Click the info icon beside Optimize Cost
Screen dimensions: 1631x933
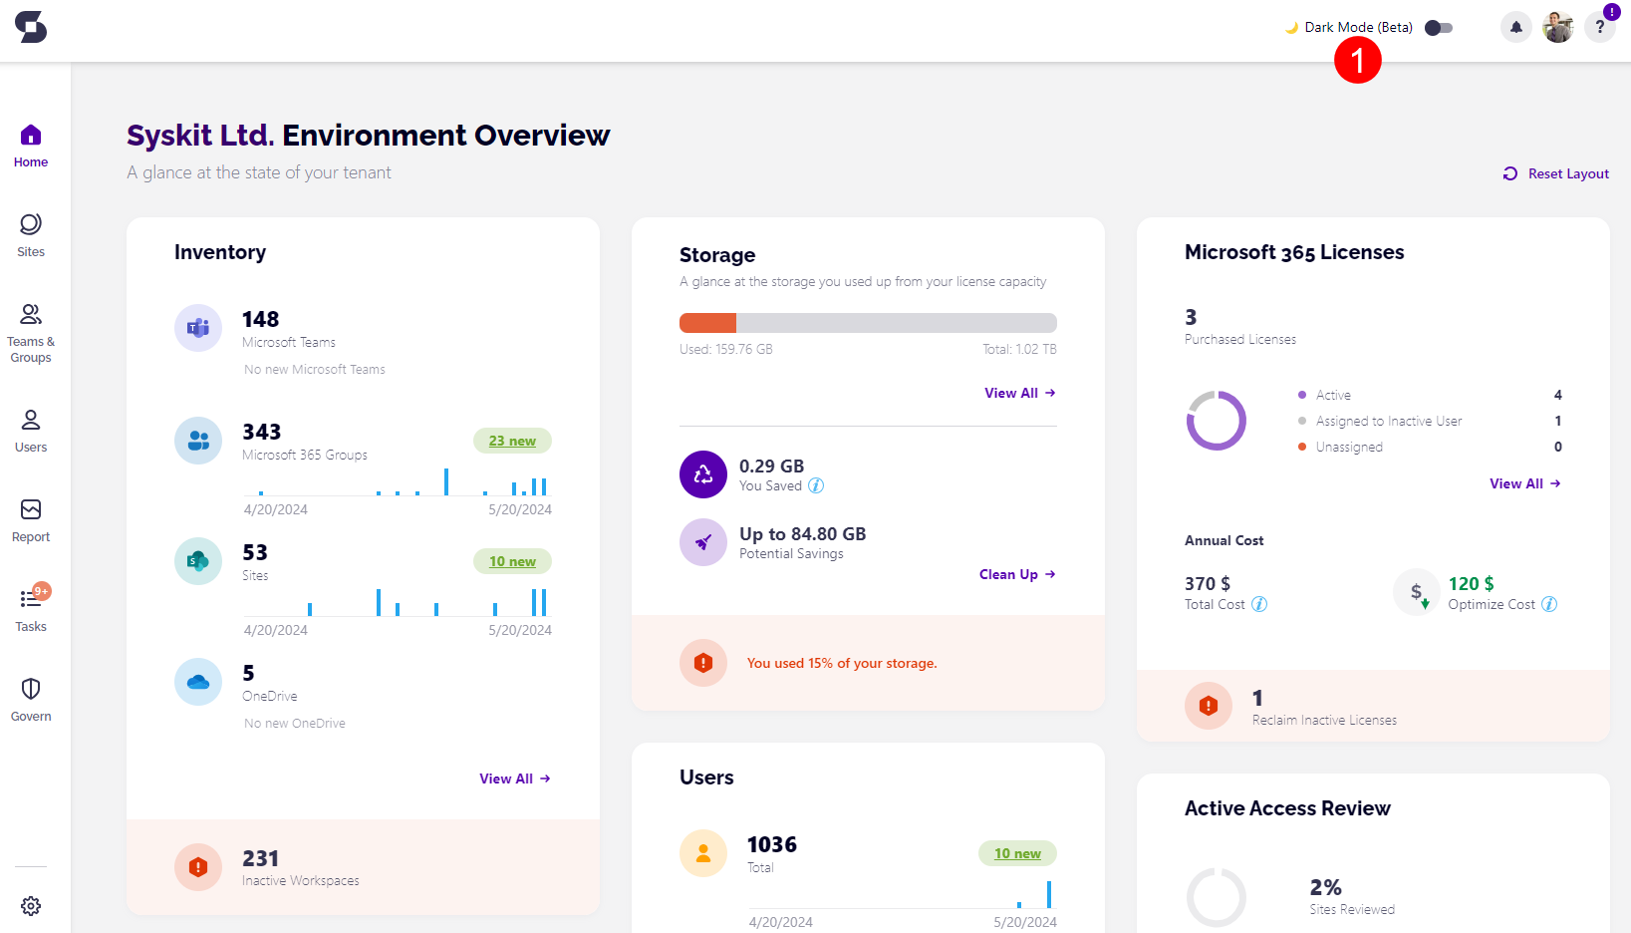[x=1549, y=604]
